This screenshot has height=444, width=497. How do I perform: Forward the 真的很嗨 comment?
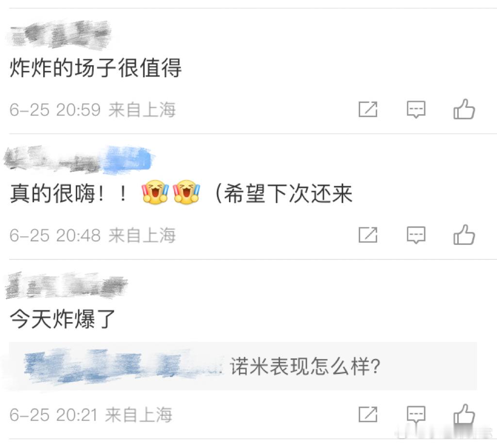tap(368, 235)
